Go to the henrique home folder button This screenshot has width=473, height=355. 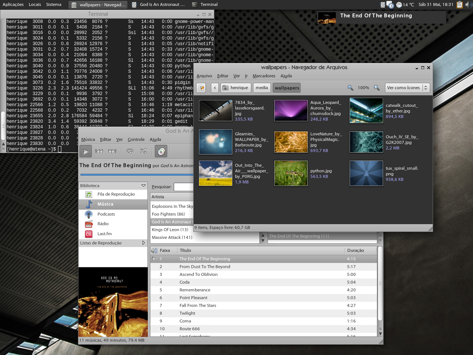(236, 88)
